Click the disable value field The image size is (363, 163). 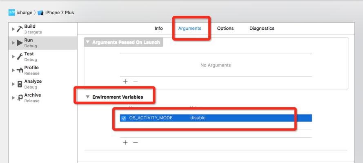coord(198,118)
